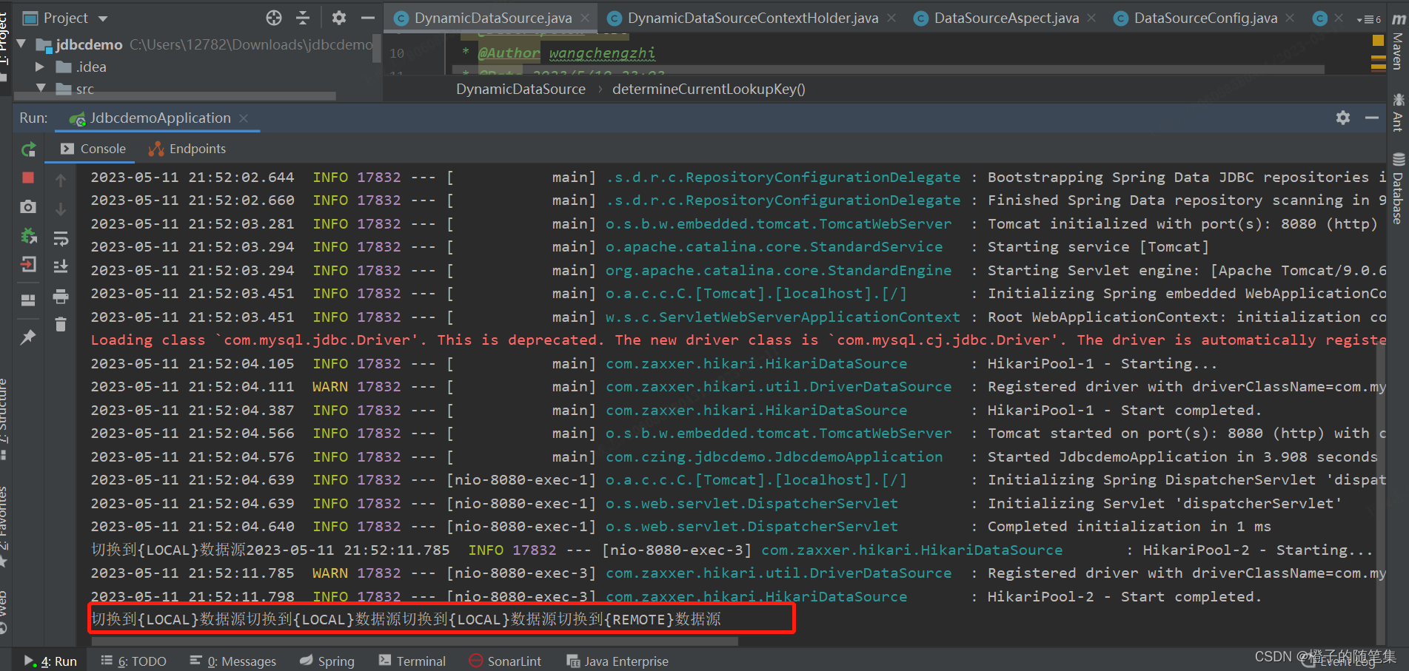Rerun JdbcdemoApplication with the green rerun icon
Viewport: 1409px width, 671px height.
click(28, 149)
